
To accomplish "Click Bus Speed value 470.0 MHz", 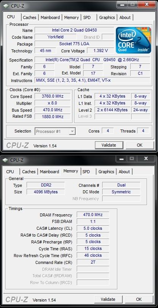I will tap(52, 110).
